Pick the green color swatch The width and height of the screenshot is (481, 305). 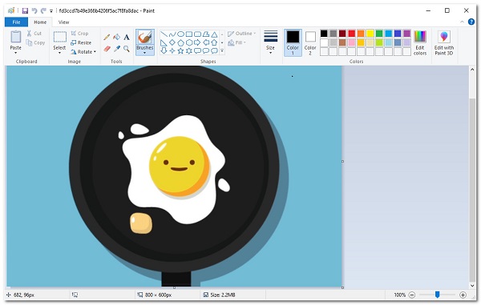coord(379,34)
